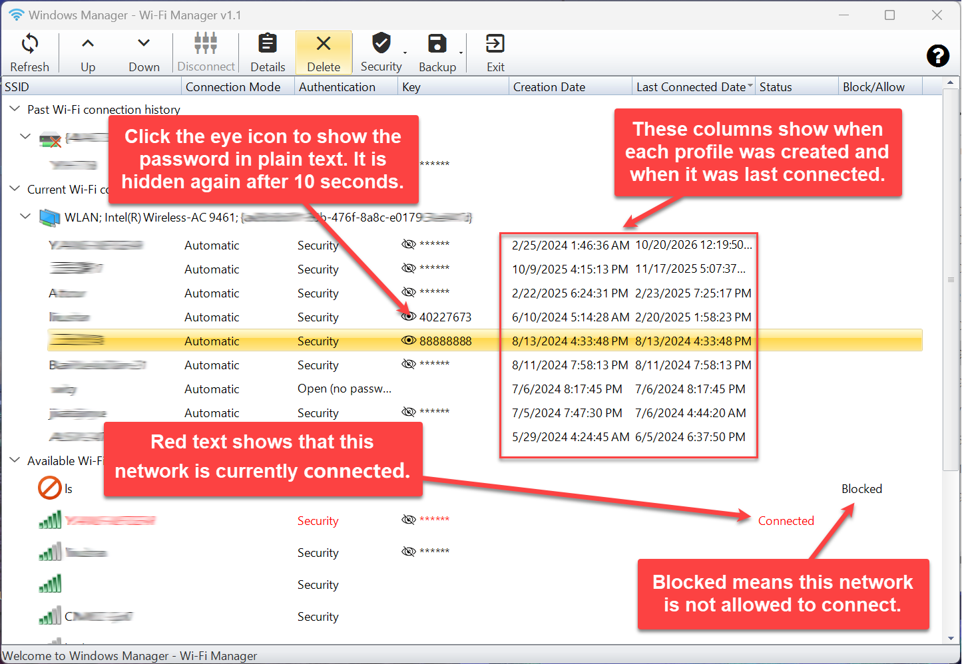The image size is (962, 664).
Task: Click the "Blocked" status text
Action: click(x=861, y=489)
